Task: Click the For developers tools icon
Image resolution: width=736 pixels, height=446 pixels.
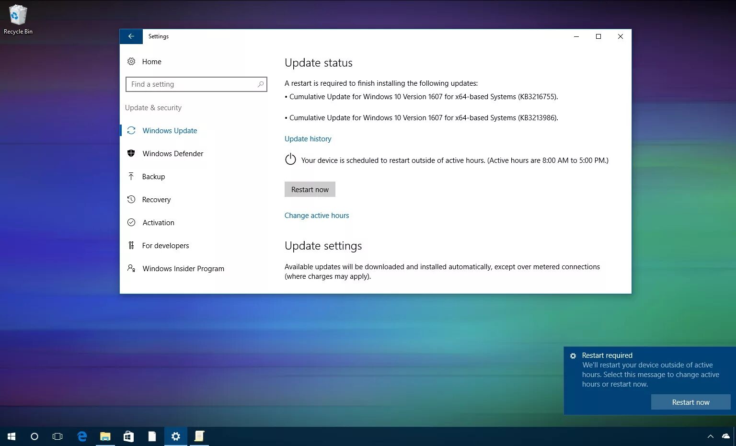Action: click(x=131, y=245)
